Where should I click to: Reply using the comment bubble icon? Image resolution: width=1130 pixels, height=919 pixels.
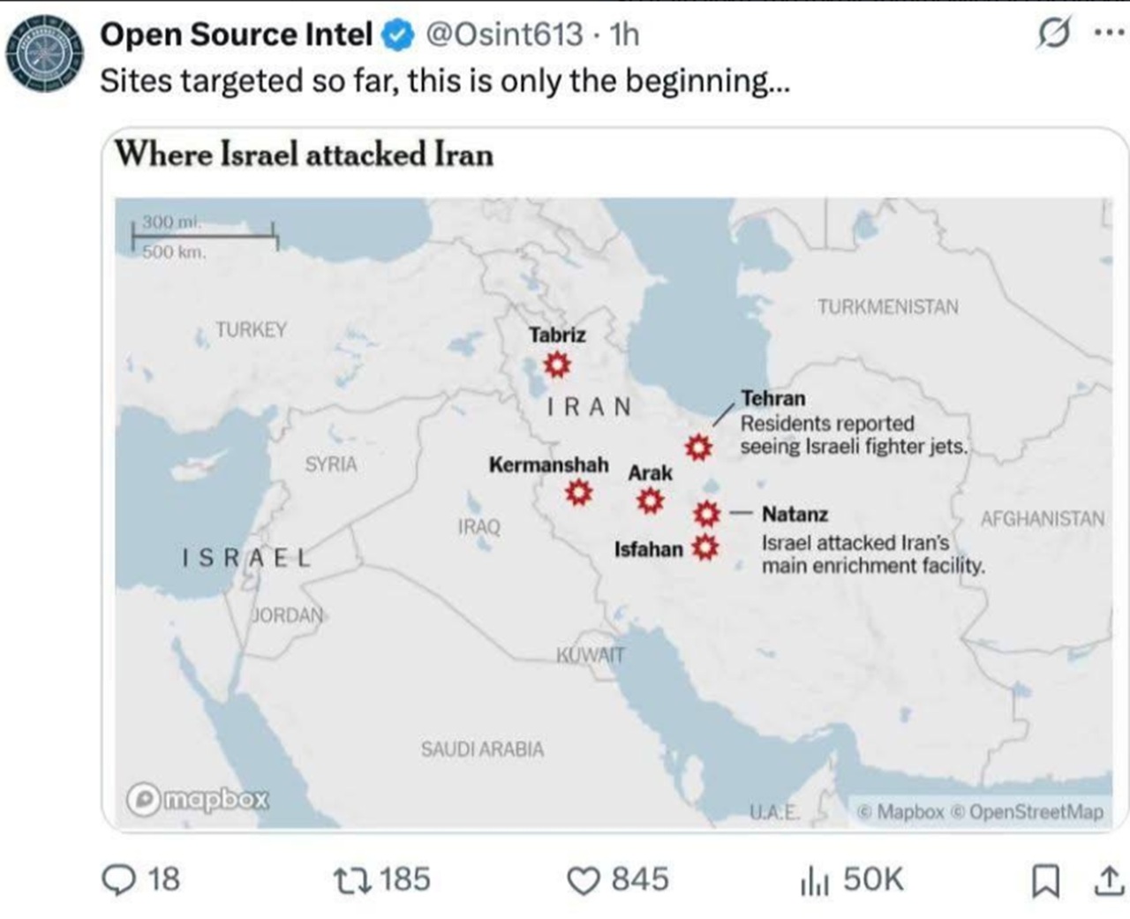coord(118,880)
